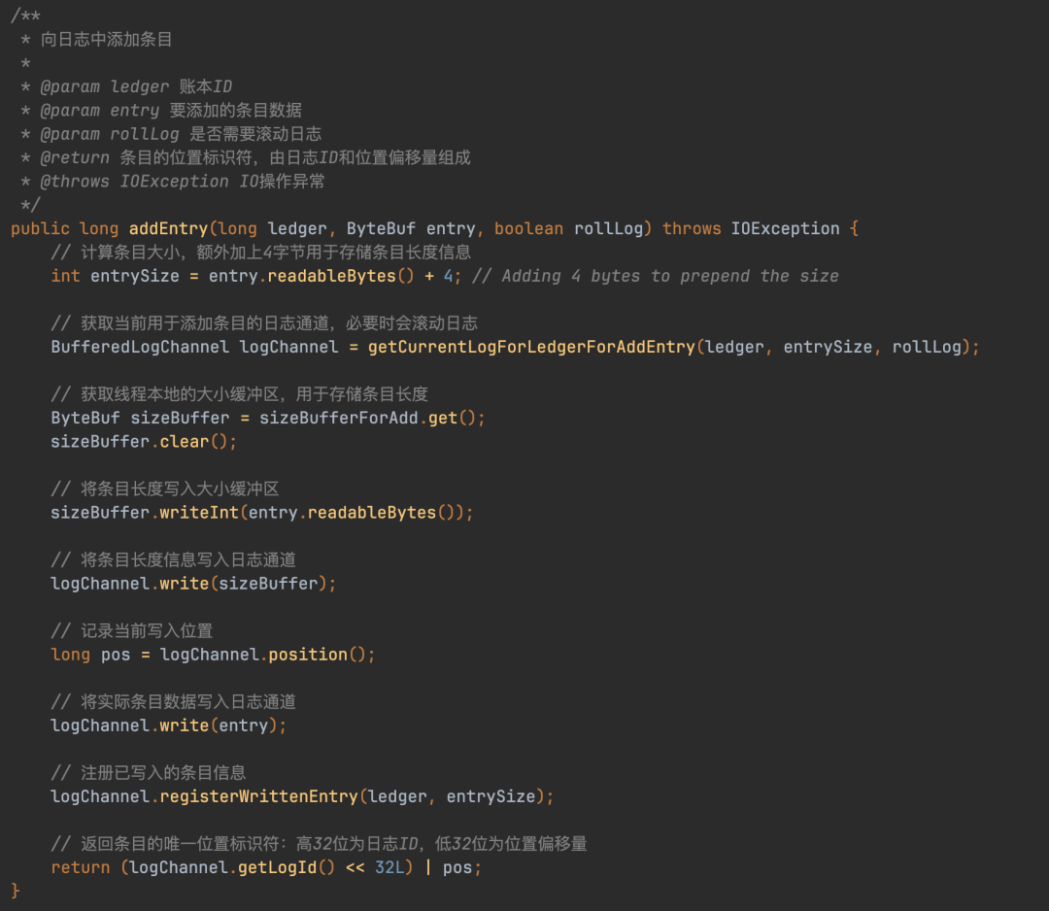Click the 'return' keyword
Screen dimensions: 1049x911
point(81,867)
